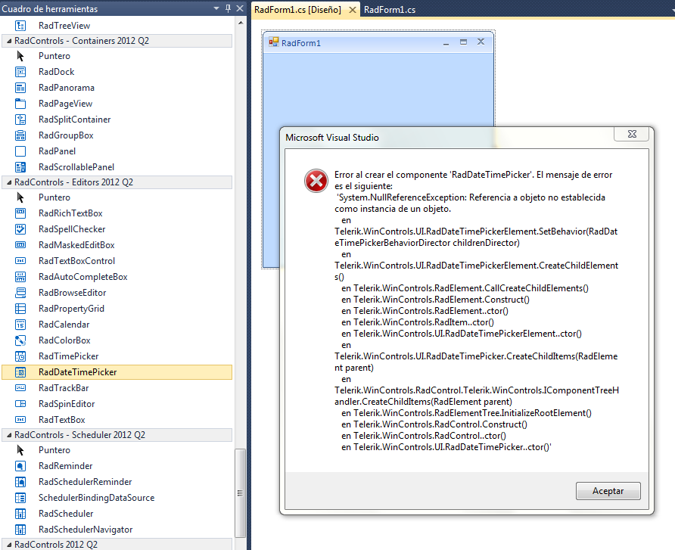Click the 'Cuadro de herramientas' panel title
The width and height of the screenshot is (675, 550).
[x=50, y=9]
